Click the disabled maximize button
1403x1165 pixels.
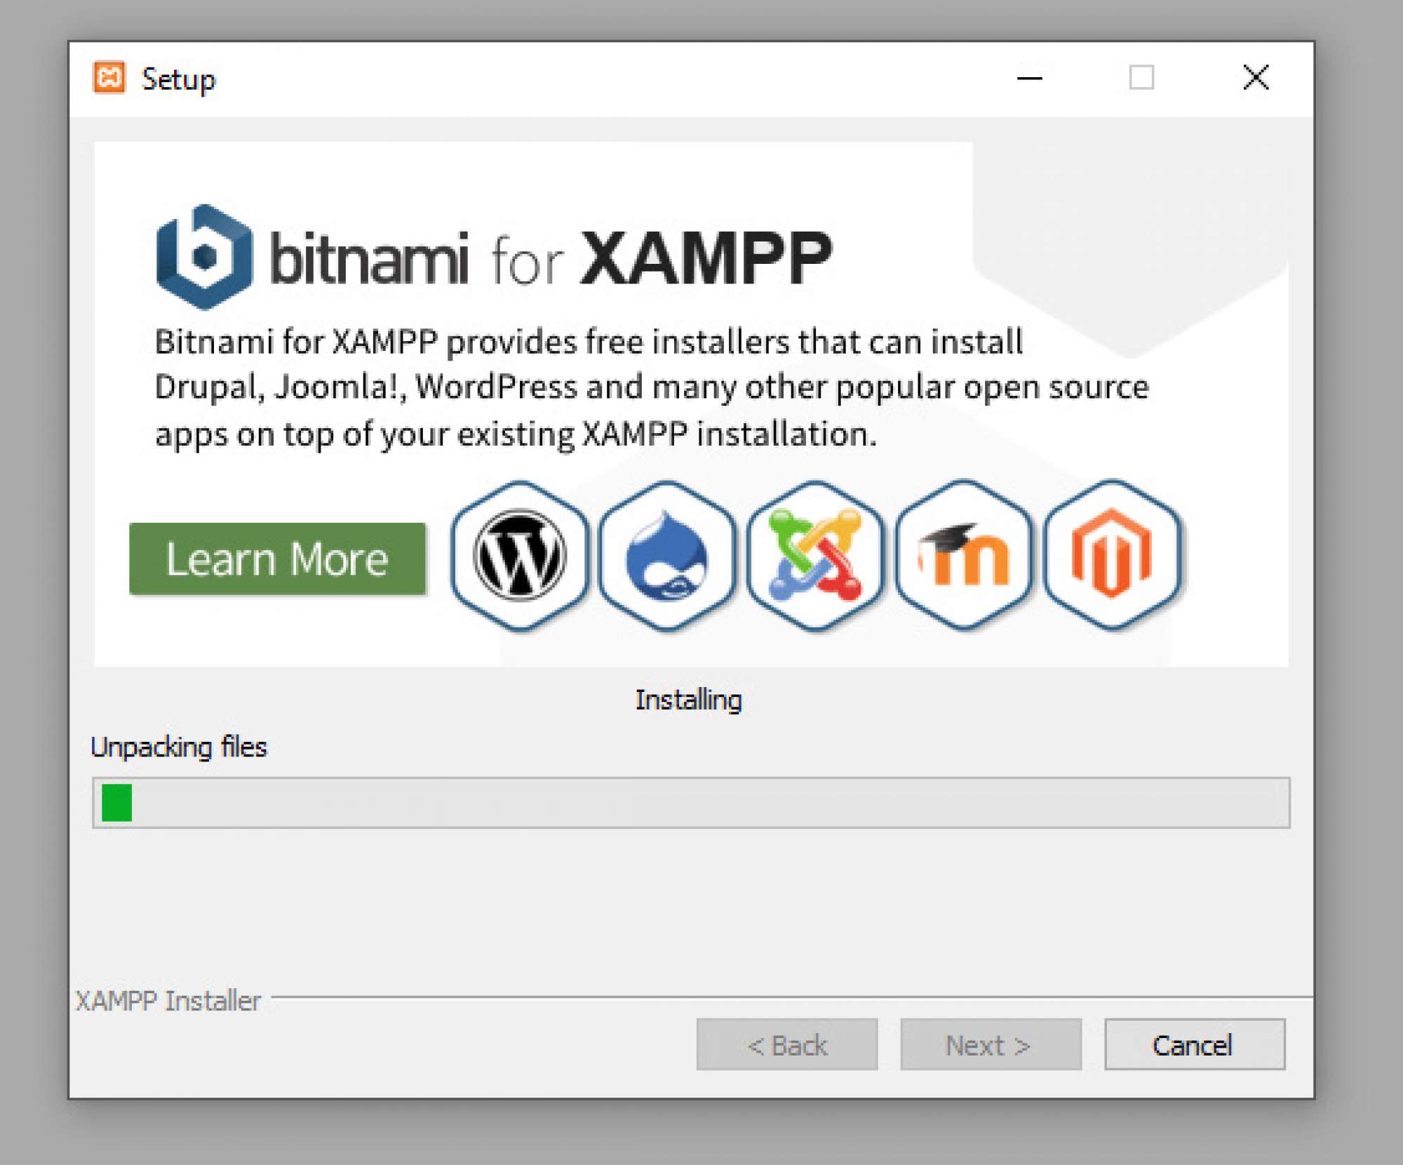[1141, 78]
